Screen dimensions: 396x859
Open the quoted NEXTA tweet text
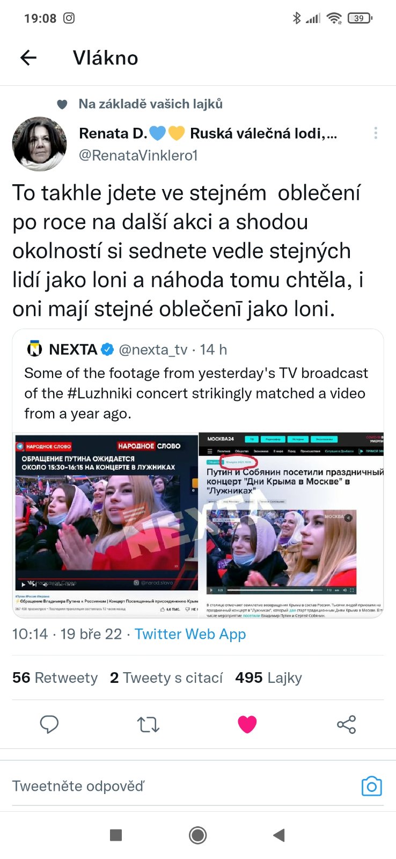[196, 394]
